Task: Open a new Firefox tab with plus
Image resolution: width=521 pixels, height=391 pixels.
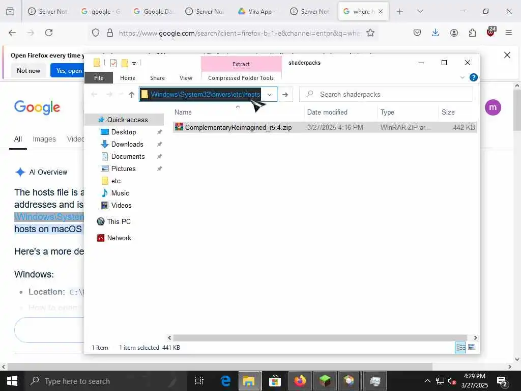Action: coord(400,11)
